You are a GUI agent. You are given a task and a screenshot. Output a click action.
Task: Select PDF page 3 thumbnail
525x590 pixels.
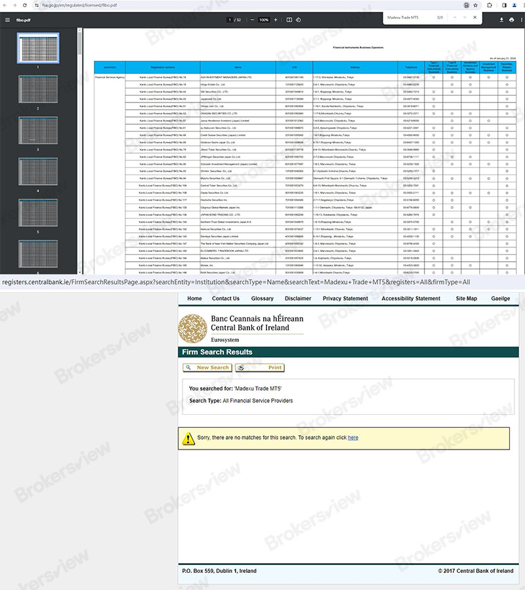tap(38, 130)
